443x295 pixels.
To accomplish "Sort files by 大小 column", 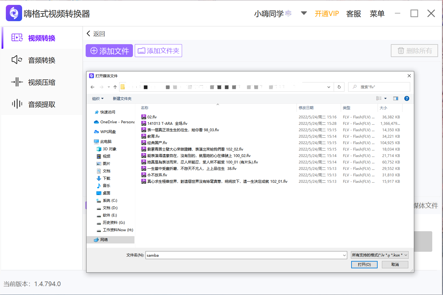I will click(383, 108).
